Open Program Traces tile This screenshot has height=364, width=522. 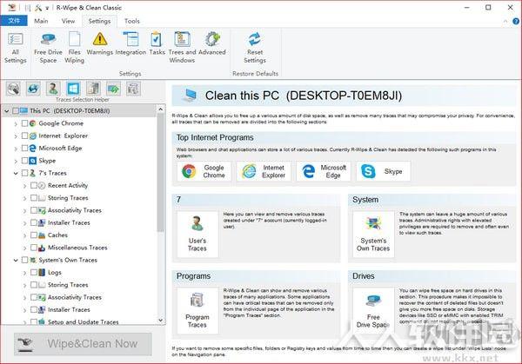click(197, 311)
